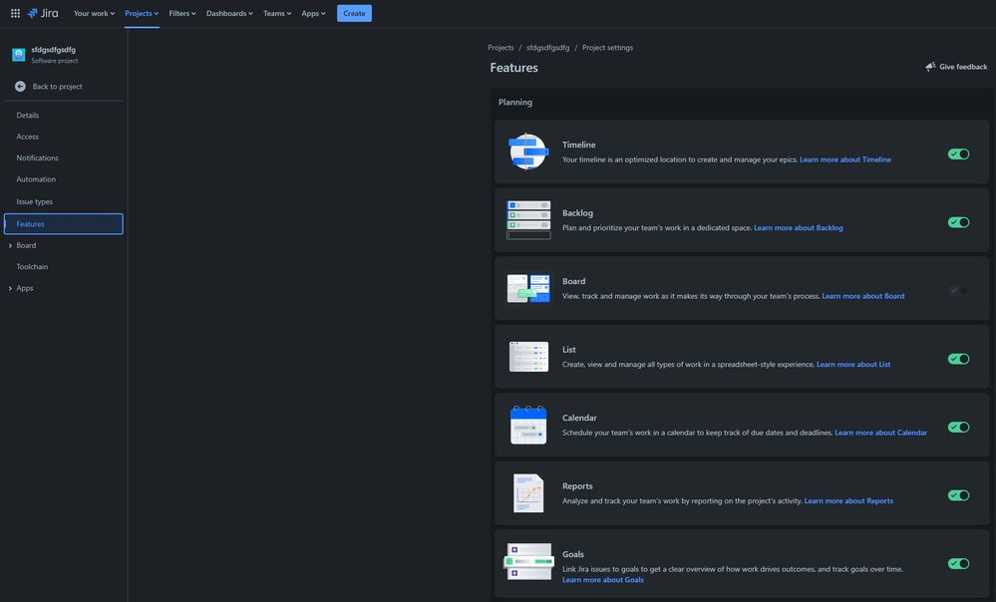
Task: Click the Give feedback button
Action: coord(956,67)
